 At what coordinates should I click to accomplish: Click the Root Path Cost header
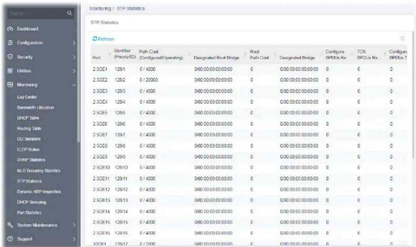(x=259, y=54)
